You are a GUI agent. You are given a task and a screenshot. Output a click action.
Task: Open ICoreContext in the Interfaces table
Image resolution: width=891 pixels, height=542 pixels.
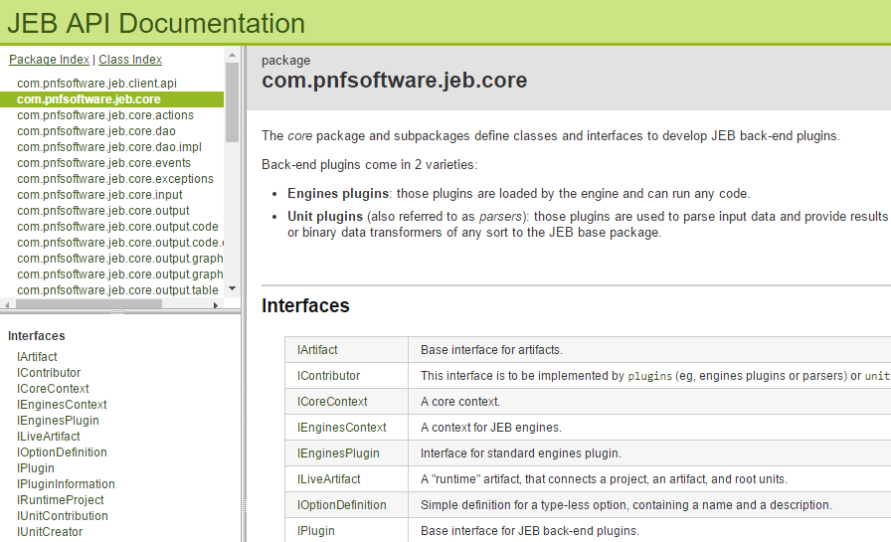pos(332,402)
